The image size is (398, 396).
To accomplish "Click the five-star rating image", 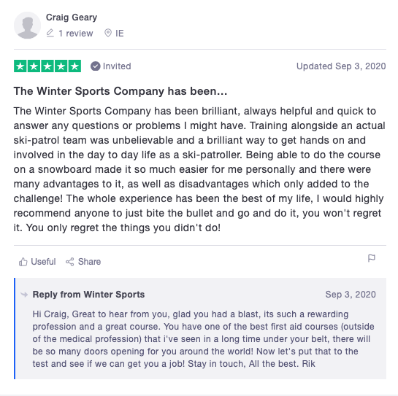I will (47, 66).
